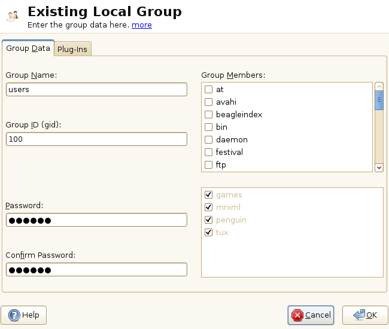The image size is (389, 329).
Task: Enable the avahi group member checkbox
Action: 209,102
